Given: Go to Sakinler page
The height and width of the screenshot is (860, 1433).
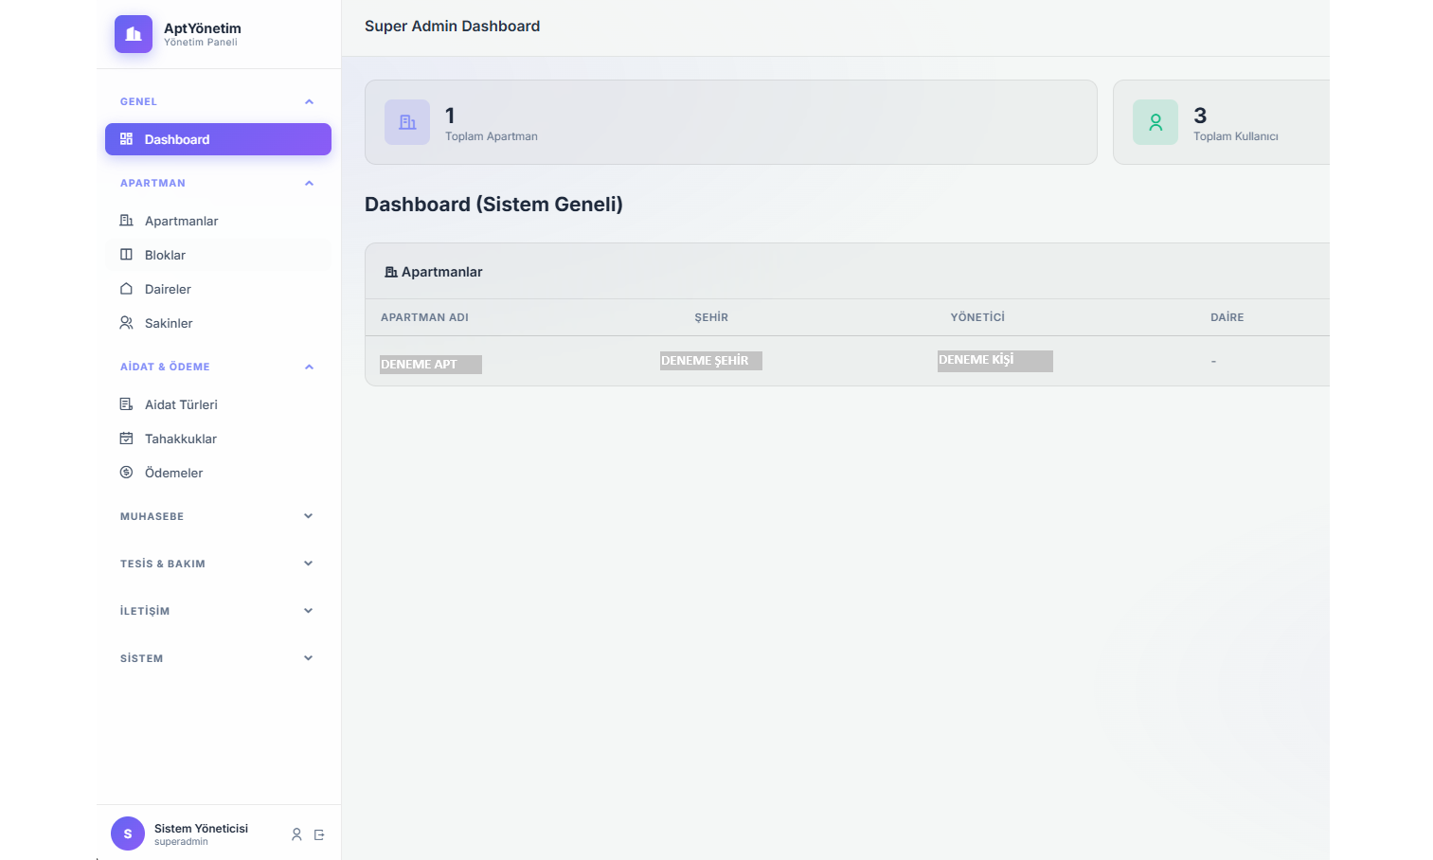Looking at the screenshot, I should click(x=169, y=323).
